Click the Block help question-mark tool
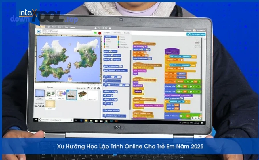Image resolution: width=259 pixels, height=160 pixels. [110, 28]
